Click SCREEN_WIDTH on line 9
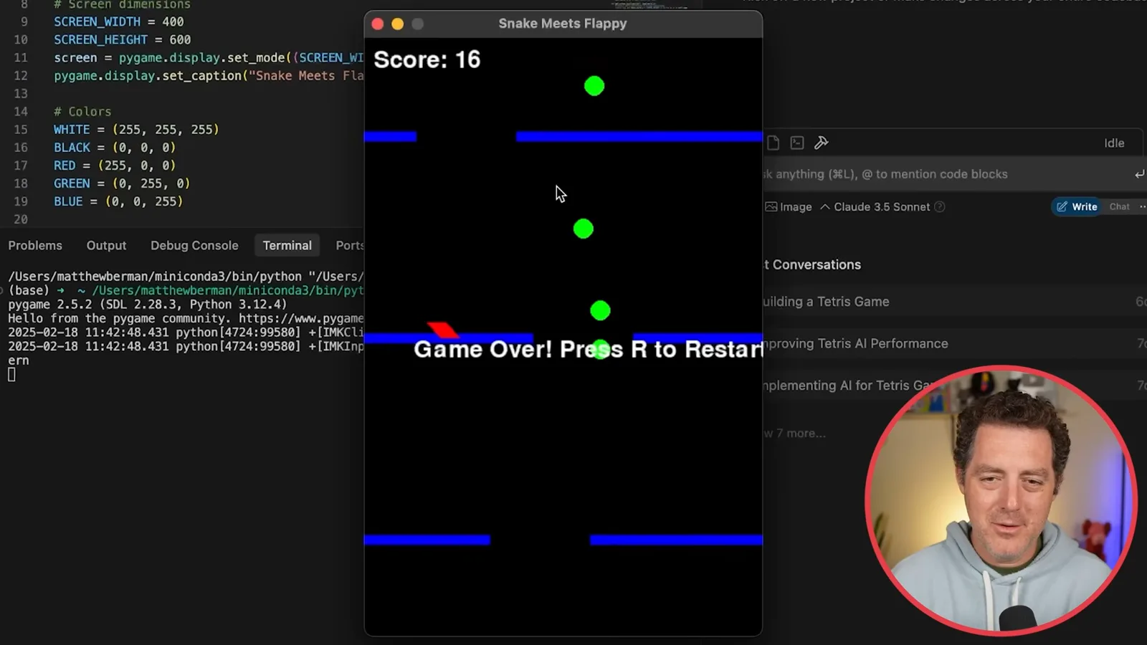This screenshot has width=1147, height=645. click(x=97, y=22)
